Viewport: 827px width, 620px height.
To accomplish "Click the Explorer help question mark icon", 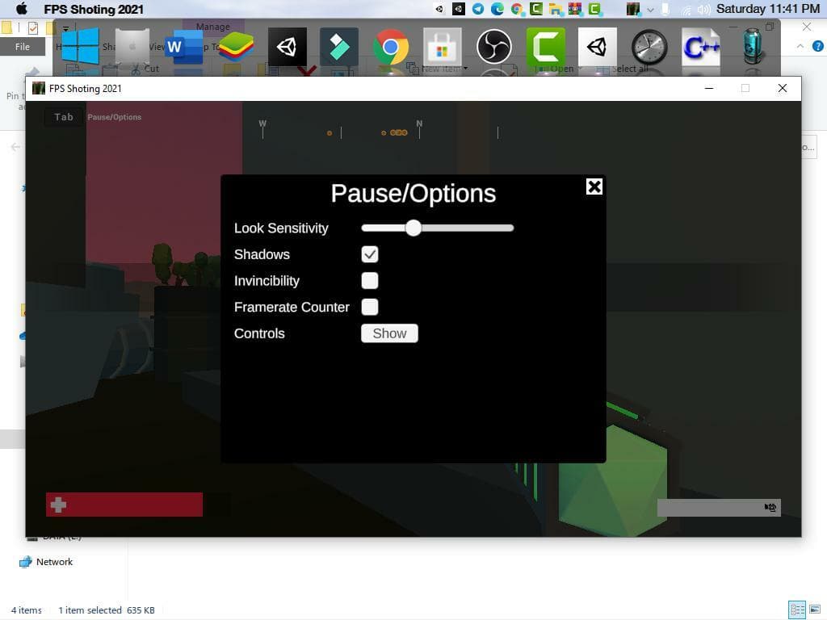I will pos(817,46).
